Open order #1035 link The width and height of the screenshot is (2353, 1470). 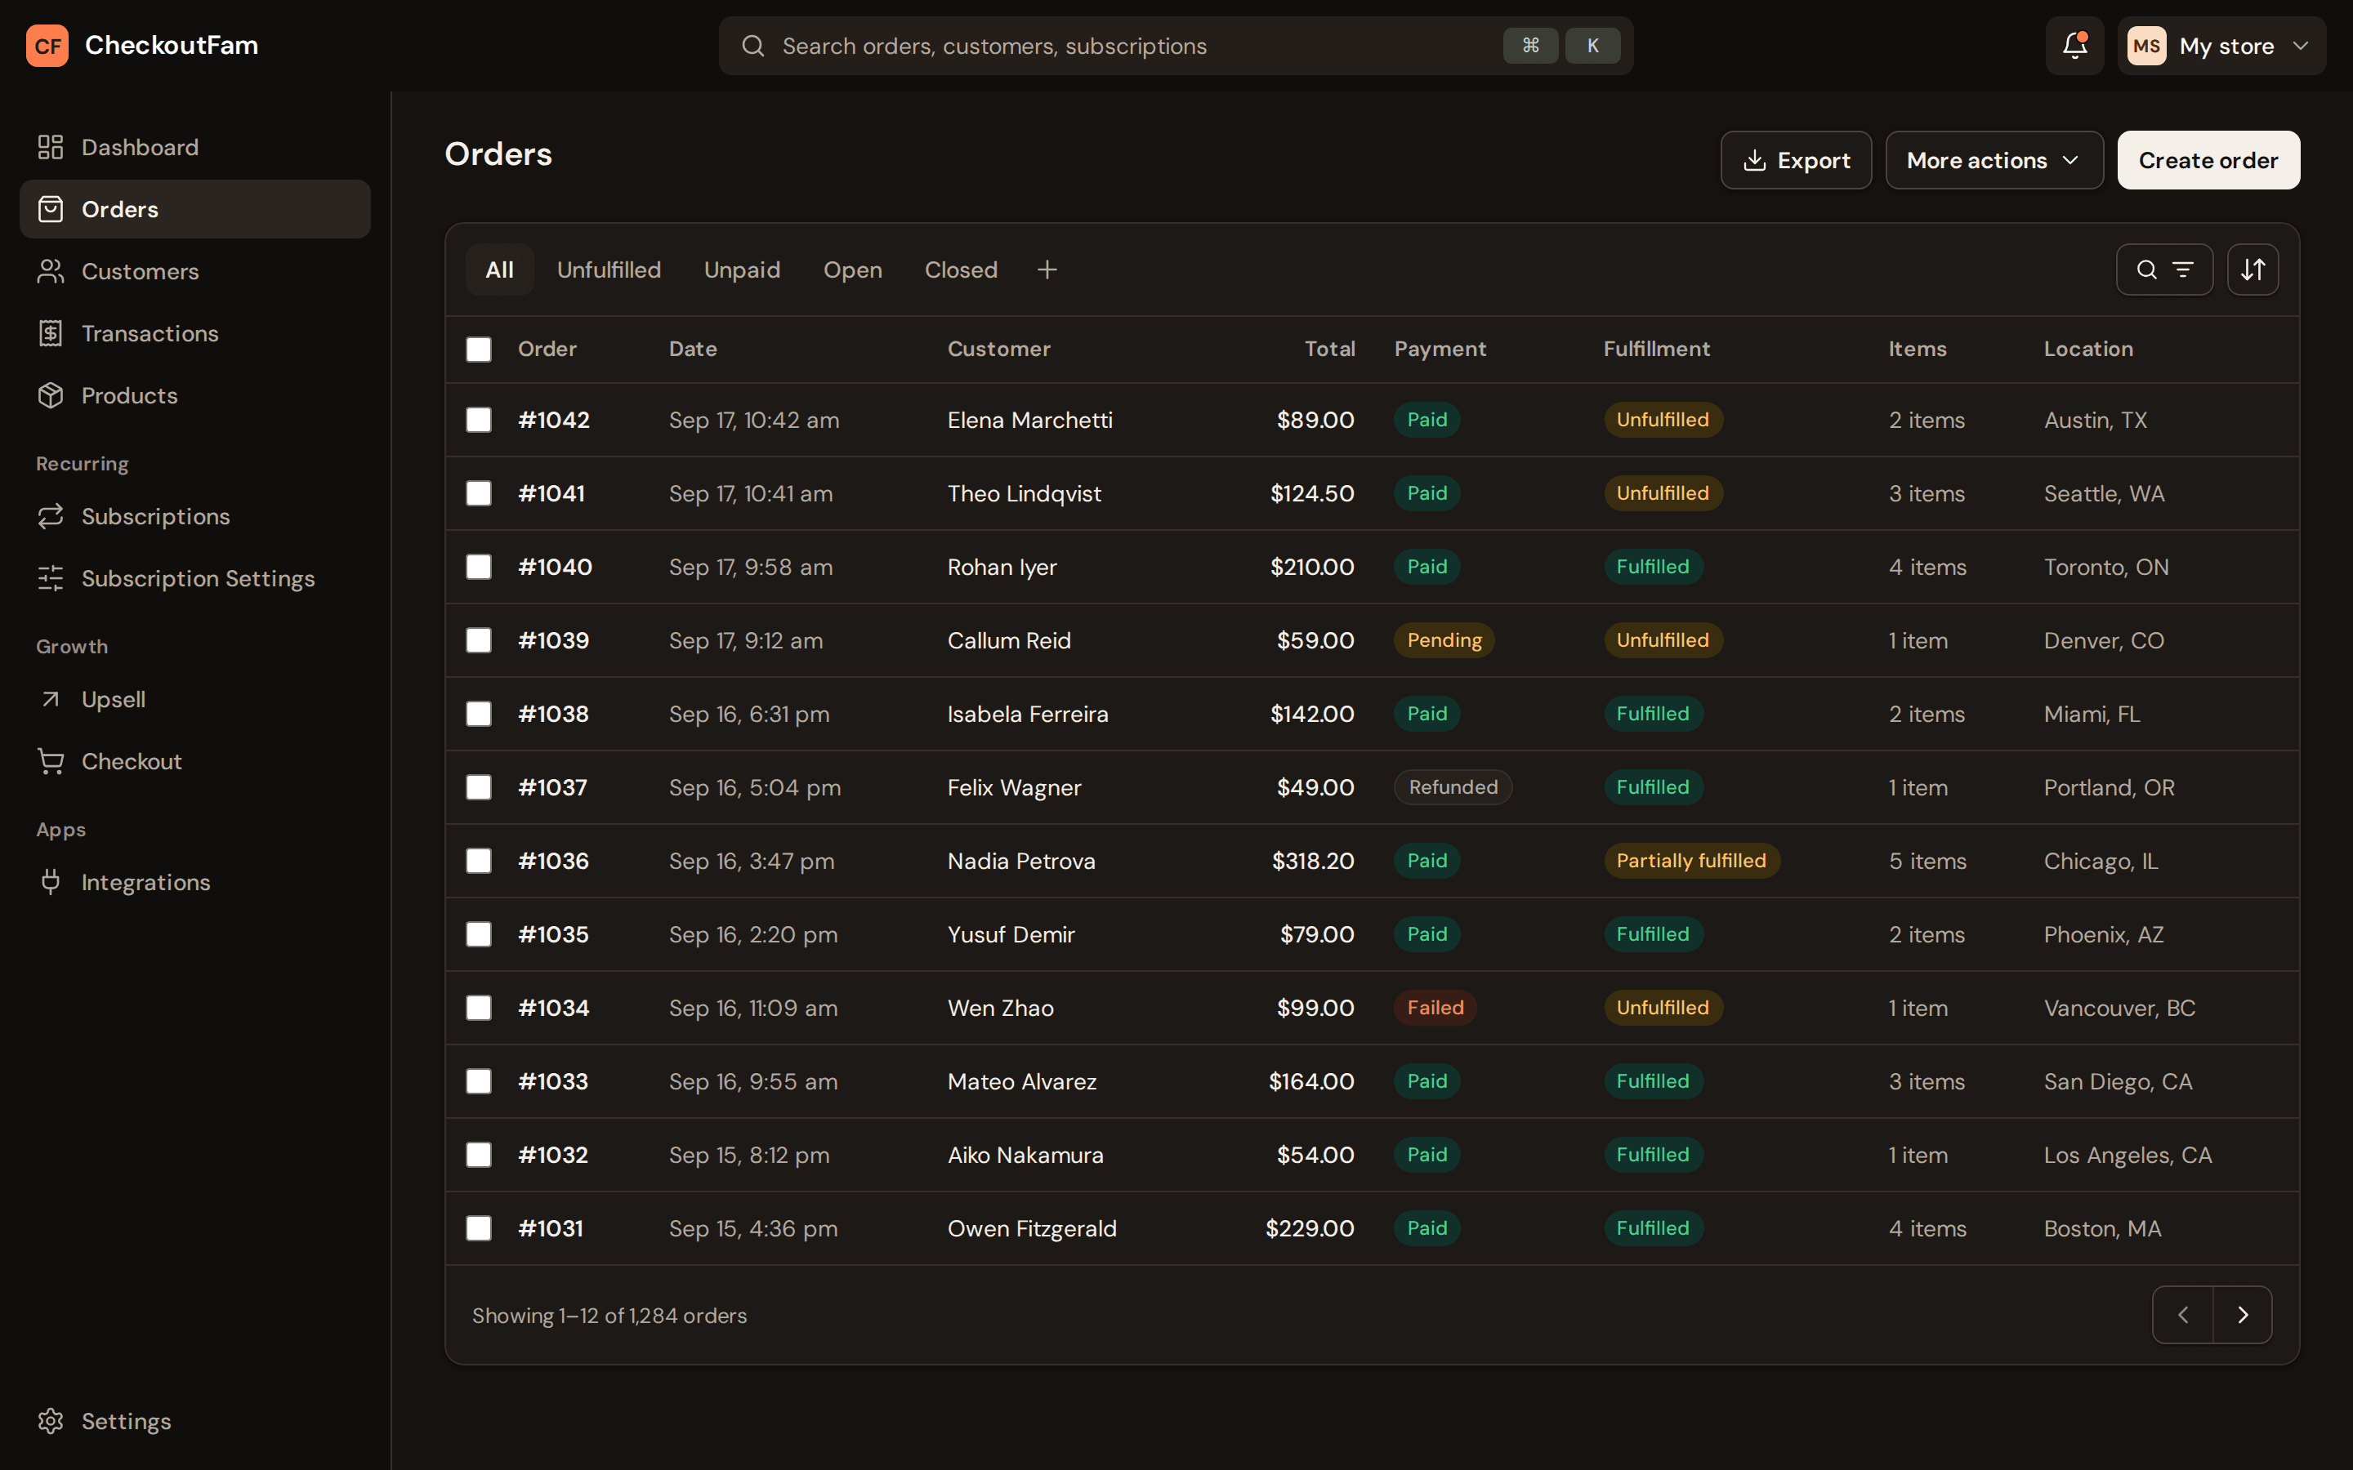point(553,934)
